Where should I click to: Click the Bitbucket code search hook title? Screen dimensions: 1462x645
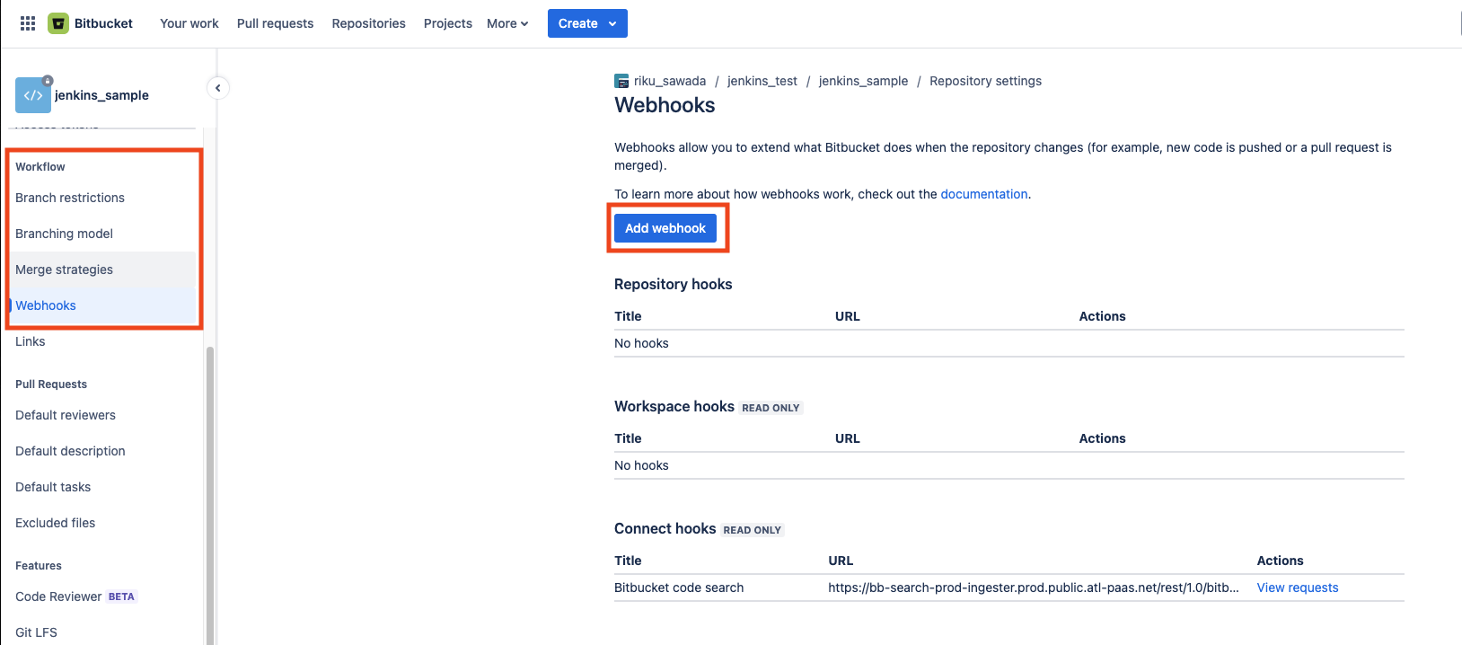point(679,588)
